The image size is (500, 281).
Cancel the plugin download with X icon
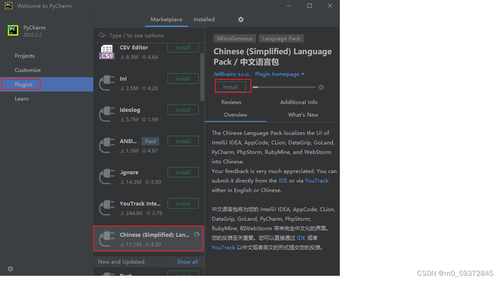[321, 87]
